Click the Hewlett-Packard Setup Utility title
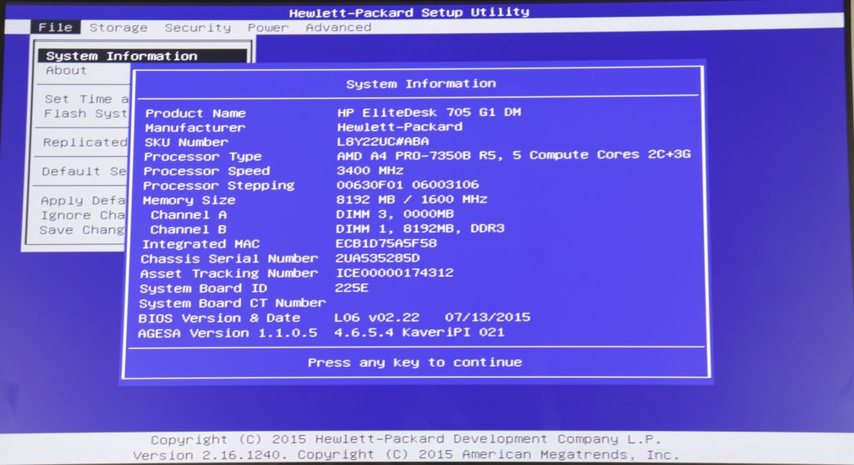This screenshot has height=465, width=854. [409, 12]
